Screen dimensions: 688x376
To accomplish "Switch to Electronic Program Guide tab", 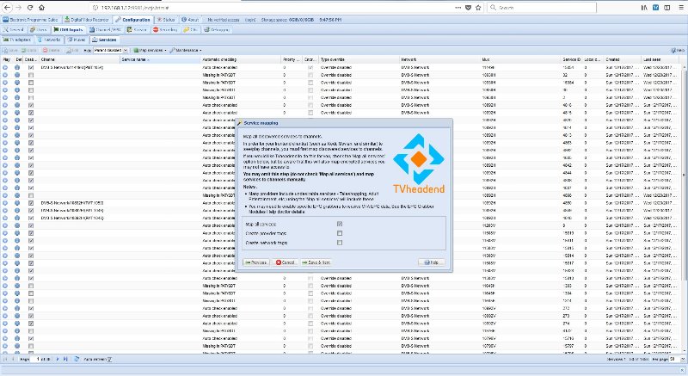I will [x=31, y=20].
